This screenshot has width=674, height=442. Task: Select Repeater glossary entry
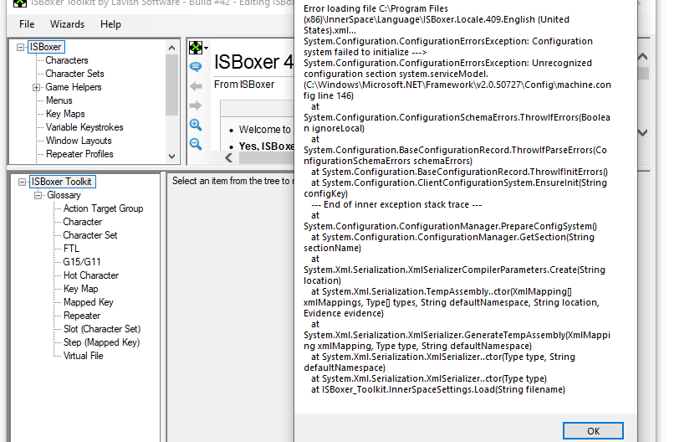coord(82,316)
